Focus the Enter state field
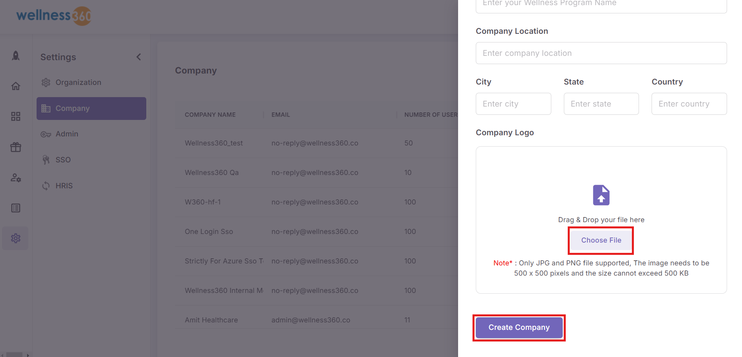Viewport: 742px width, 357px height. point(601,104)
